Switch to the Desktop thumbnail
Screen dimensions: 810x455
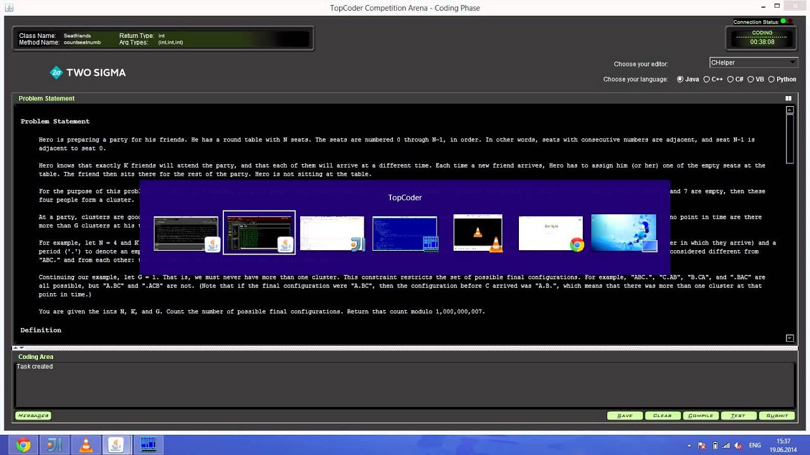point(624,233)
